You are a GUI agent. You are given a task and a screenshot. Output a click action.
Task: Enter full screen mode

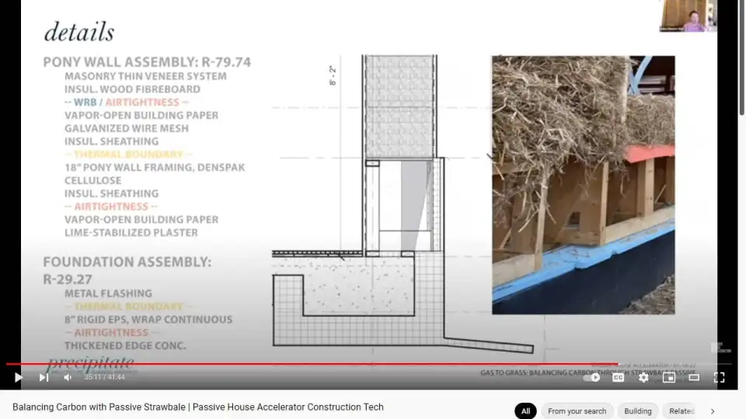coord(719,377)
